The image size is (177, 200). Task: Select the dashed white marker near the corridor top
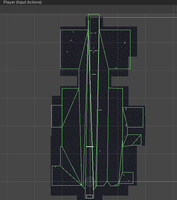93,33
